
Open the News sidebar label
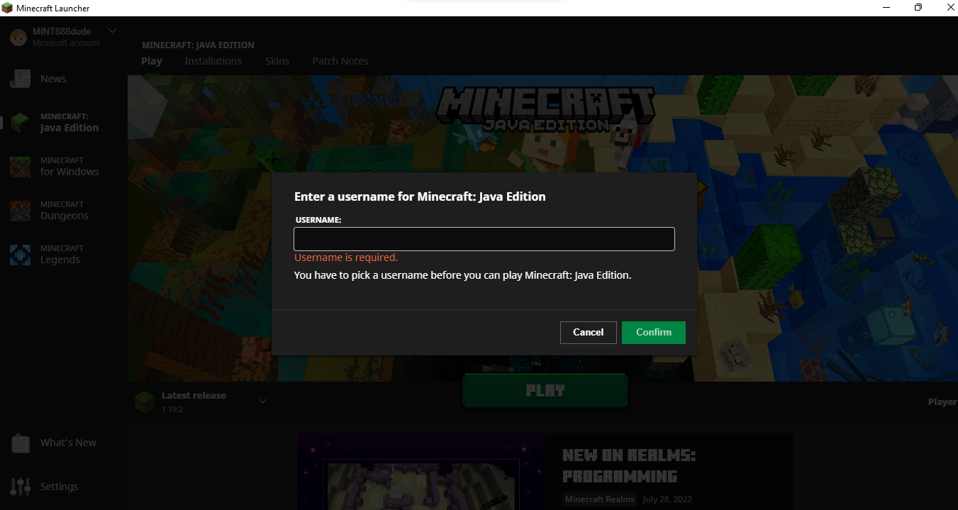[x=53, y=79]
